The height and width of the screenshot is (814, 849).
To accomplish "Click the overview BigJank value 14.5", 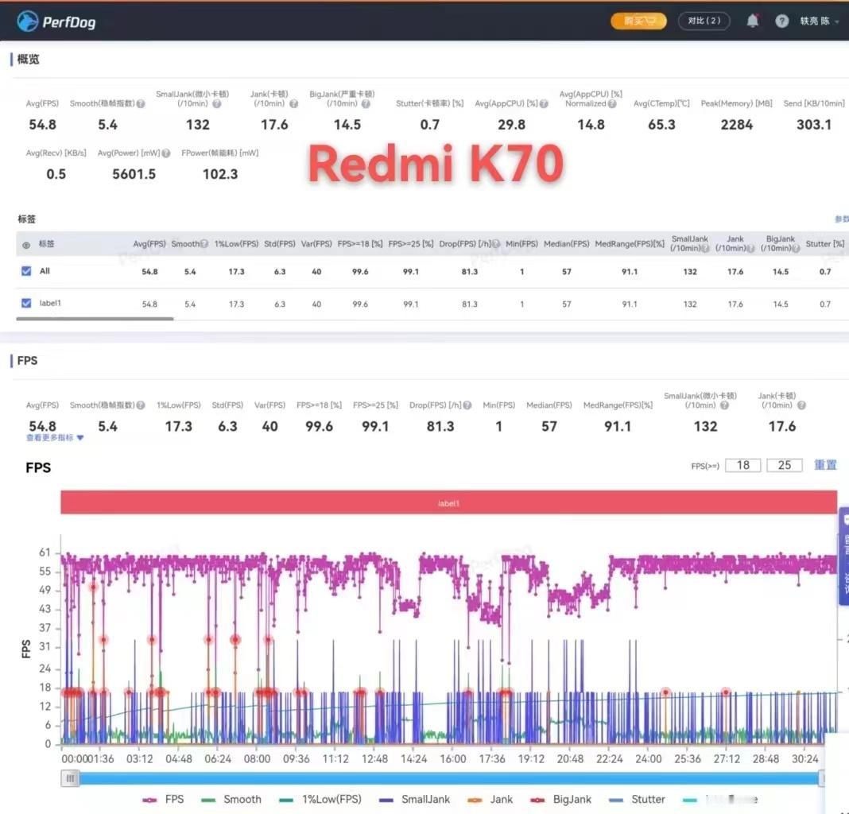I will (347, 125).
